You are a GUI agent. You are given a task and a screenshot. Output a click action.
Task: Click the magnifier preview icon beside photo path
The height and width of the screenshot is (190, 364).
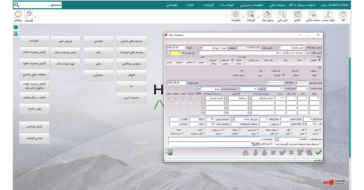click(x=253, y=144)
